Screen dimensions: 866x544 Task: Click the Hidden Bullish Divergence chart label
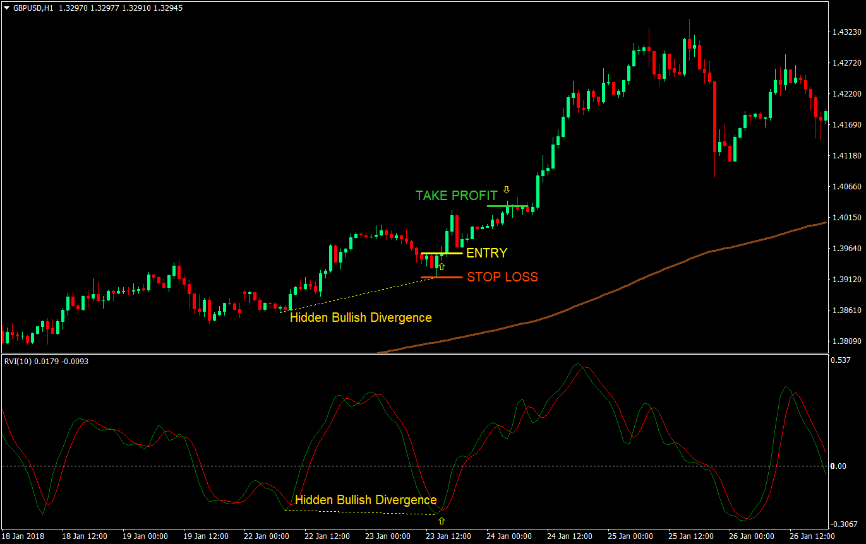pyautogui.click(x=360, y=317)
